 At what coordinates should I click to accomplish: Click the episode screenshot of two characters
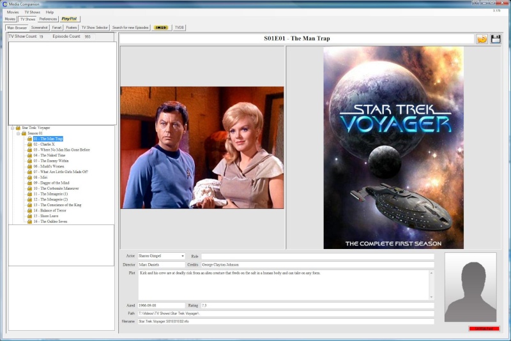tap(202, 148)
